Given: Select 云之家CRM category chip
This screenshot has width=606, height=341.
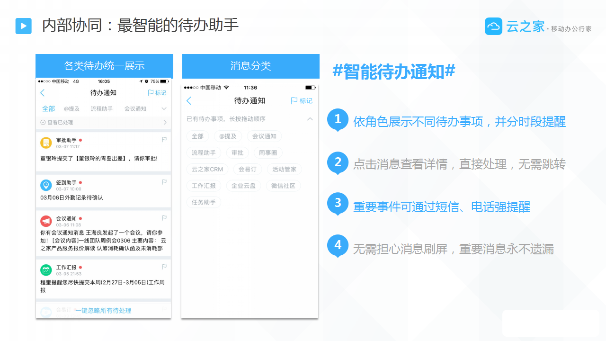Looking at the screenshot, I should 207,169.
